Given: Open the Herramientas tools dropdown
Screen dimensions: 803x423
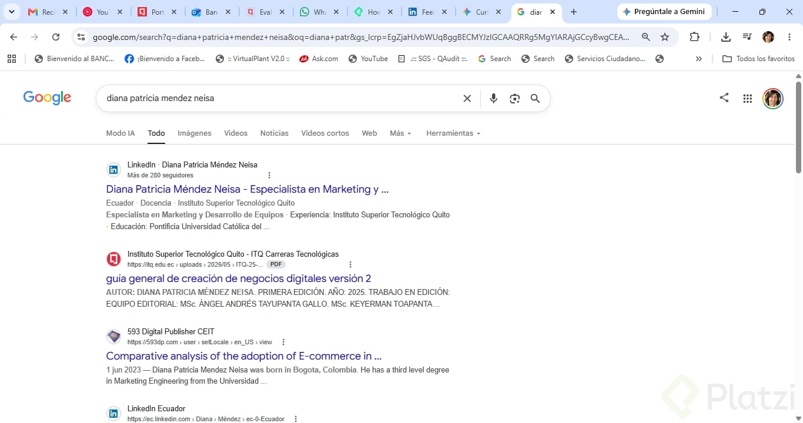Looking at the screenshot, I should 453,133.
